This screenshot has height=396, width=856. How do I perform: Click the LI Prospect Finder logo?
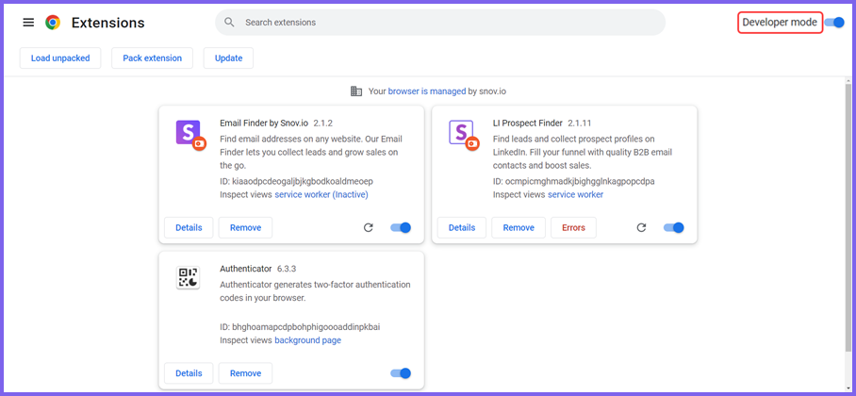[x=464, y=135]
